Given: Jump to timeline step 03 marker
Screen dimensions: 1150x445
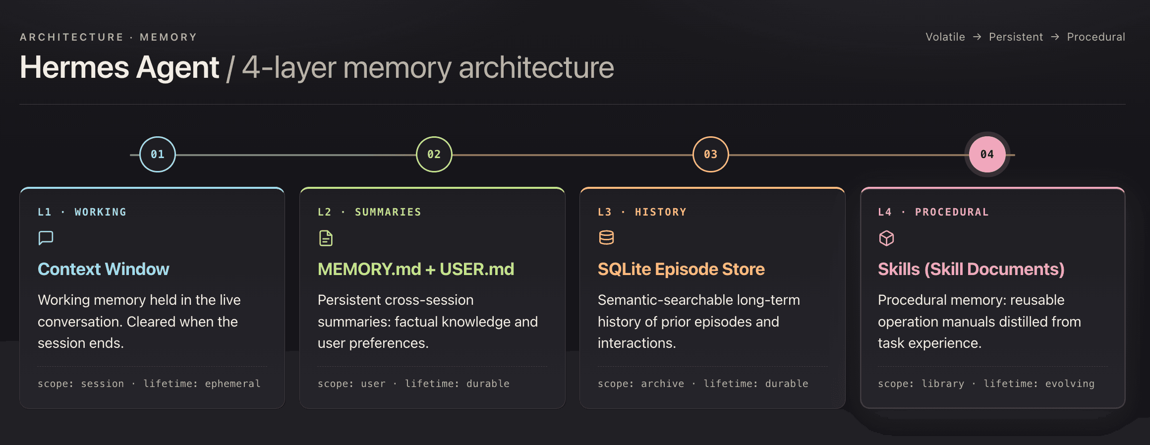Looking at the screenshot, I should pyautogui.click(x=711, y=155).
